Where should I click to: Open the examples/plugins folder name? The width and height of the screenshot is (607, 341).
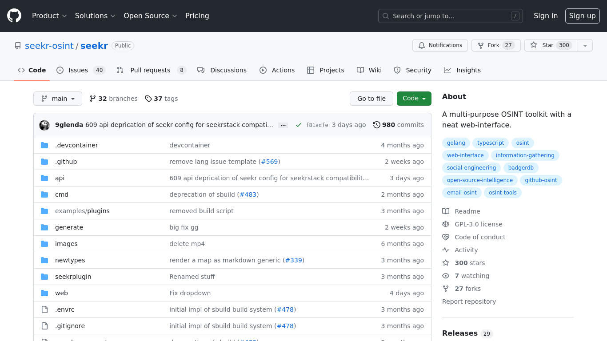click(x=82, y=211)
